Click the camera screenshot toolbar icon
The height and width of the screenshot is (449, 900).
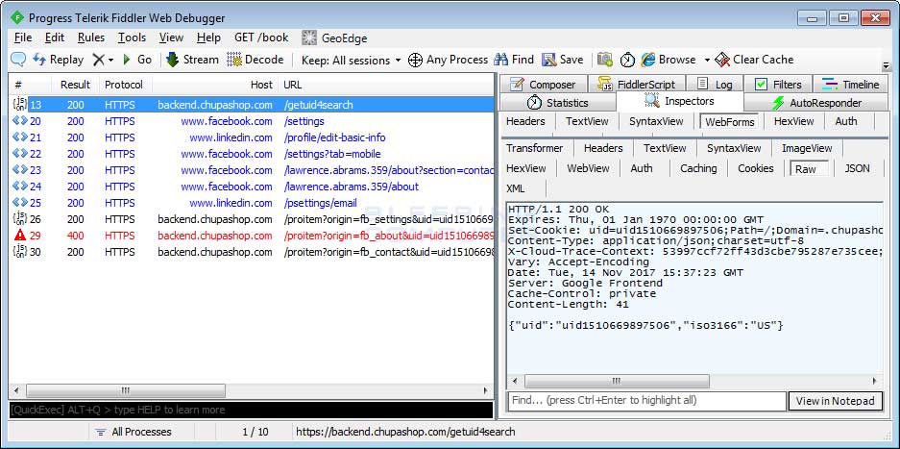tap(604, 60)
